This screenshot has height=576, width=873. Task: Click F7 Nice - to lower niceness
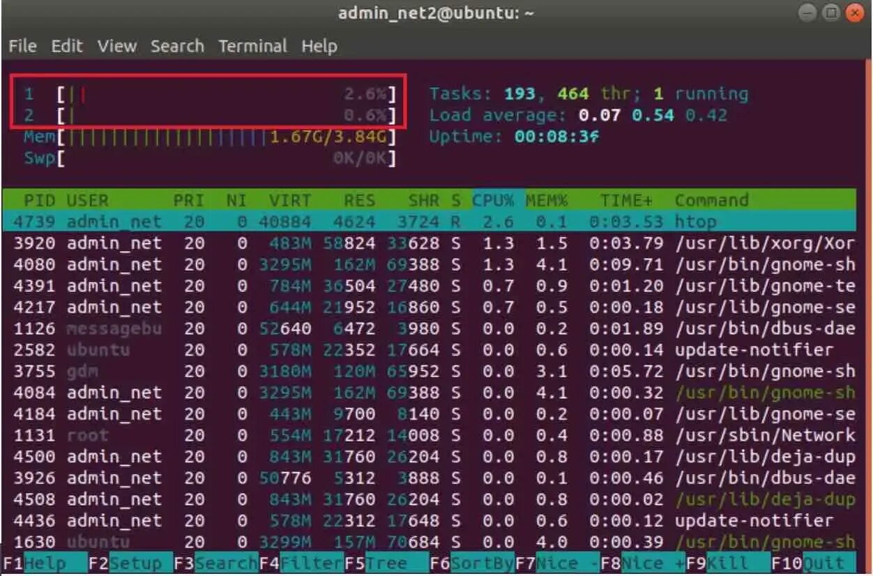tap(557, 563)
